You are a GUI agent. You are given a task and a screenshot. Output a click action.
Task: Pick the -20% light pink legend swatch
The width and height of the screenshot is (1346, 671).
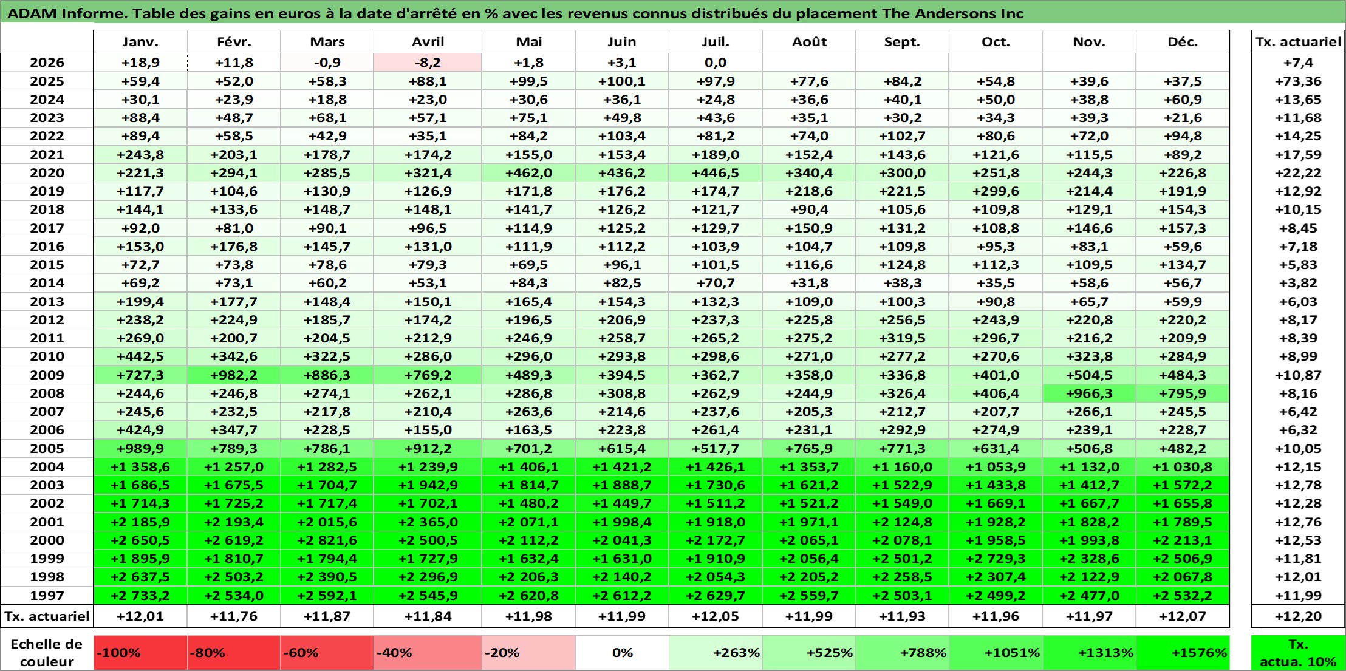(528, 653)
